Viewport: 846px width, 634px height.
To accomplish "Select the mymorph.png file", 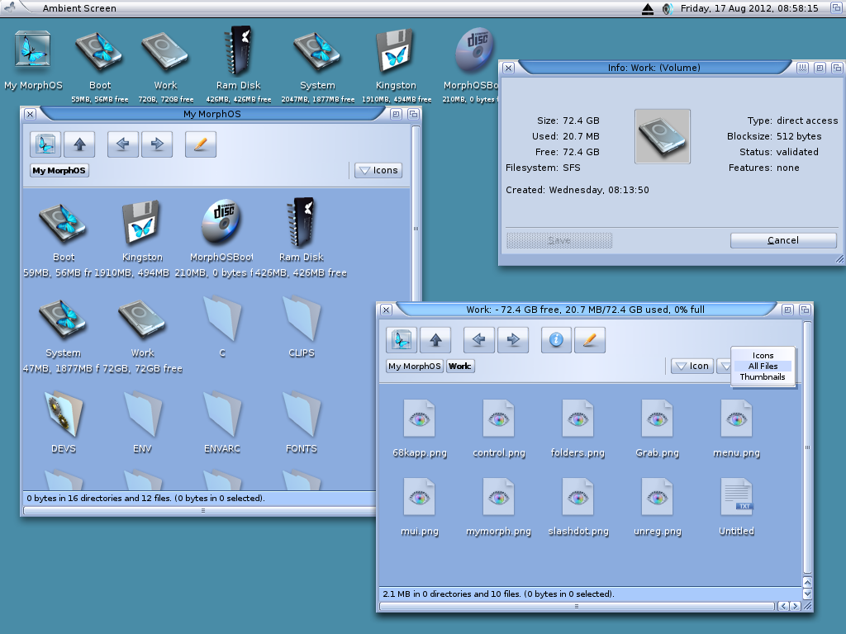I will (498, 496).
